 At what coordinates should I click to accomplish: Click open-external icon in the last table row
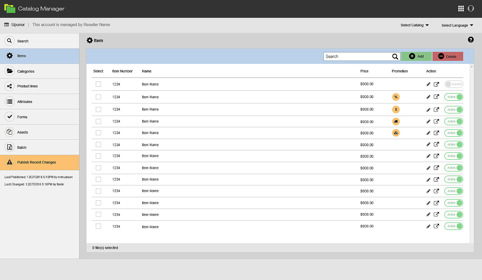[x=436, y=226]
